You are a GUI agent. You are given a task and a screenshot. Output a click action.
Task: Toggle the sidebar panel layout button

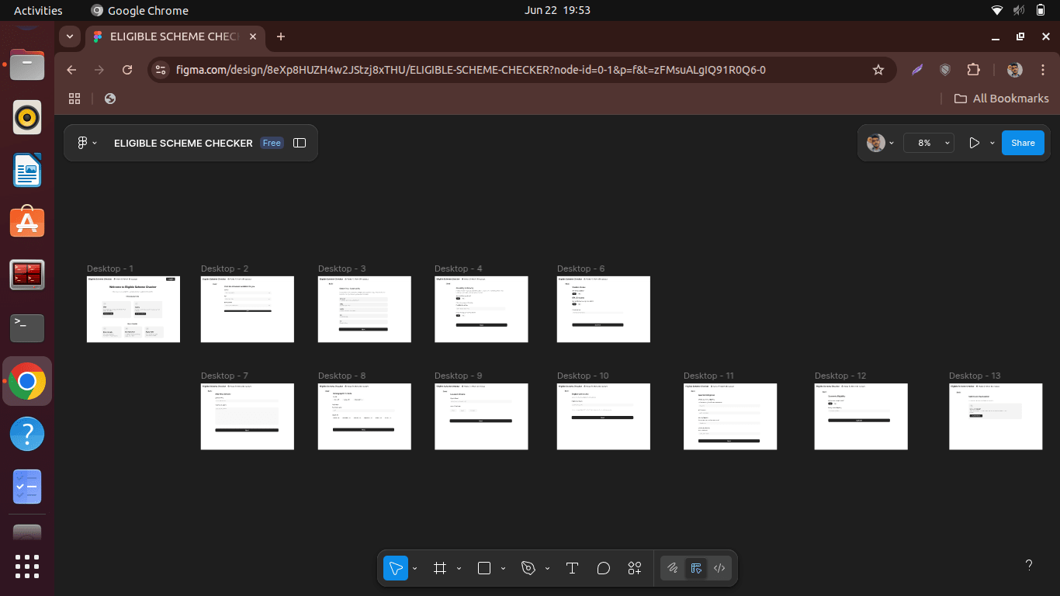[x=300, y=143]
